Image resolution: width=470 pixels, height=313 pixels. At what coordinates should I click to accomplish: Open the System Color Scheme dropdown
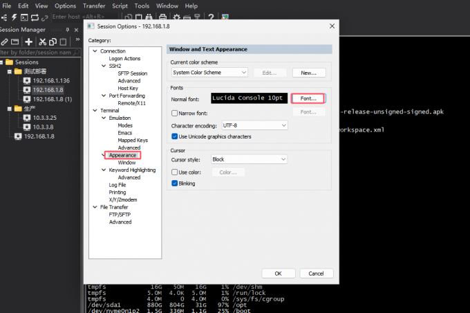[x=209, y=73]
